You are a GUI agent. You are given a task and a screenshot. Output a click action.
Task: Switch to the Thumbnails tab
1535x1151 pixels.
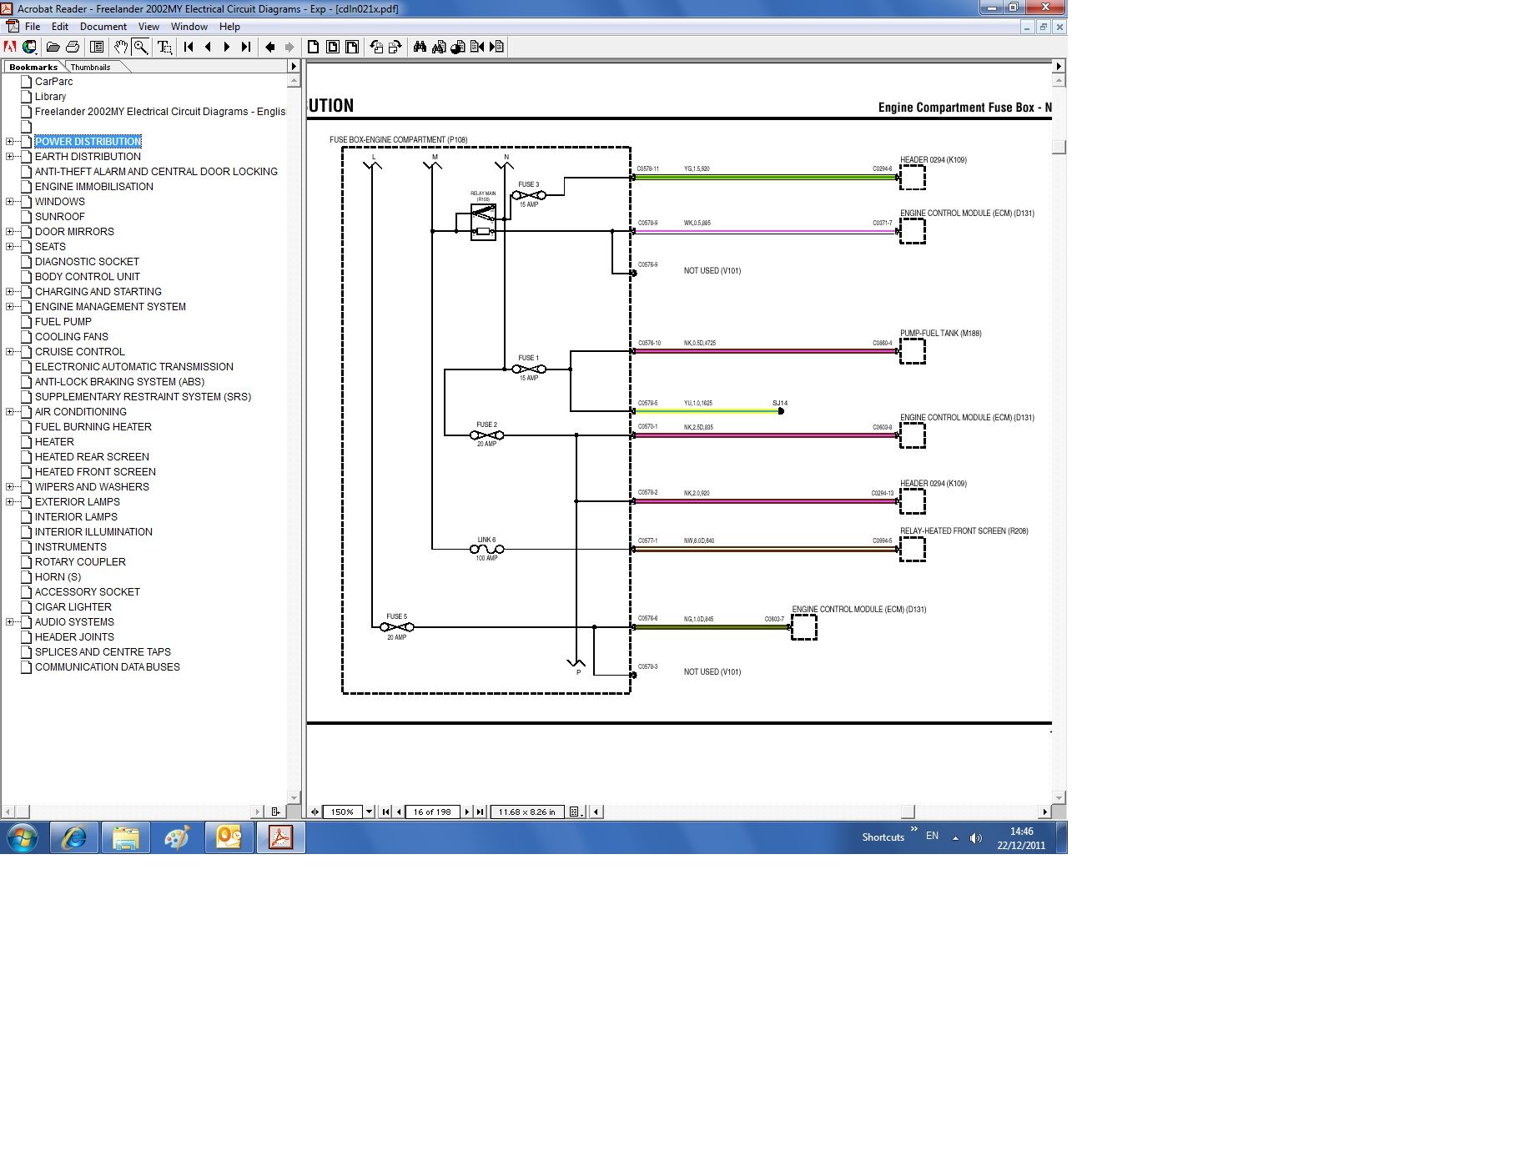click(91, 67)
